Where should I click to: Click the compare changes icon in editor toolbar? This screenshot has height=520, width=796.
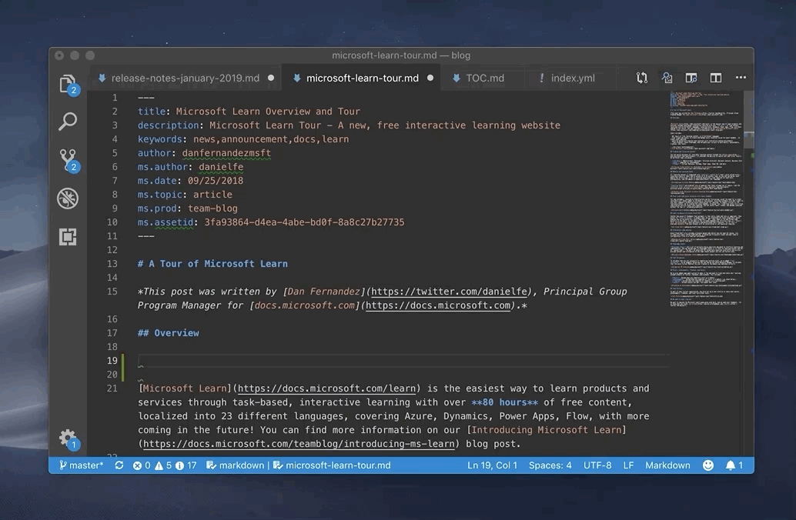642,78
